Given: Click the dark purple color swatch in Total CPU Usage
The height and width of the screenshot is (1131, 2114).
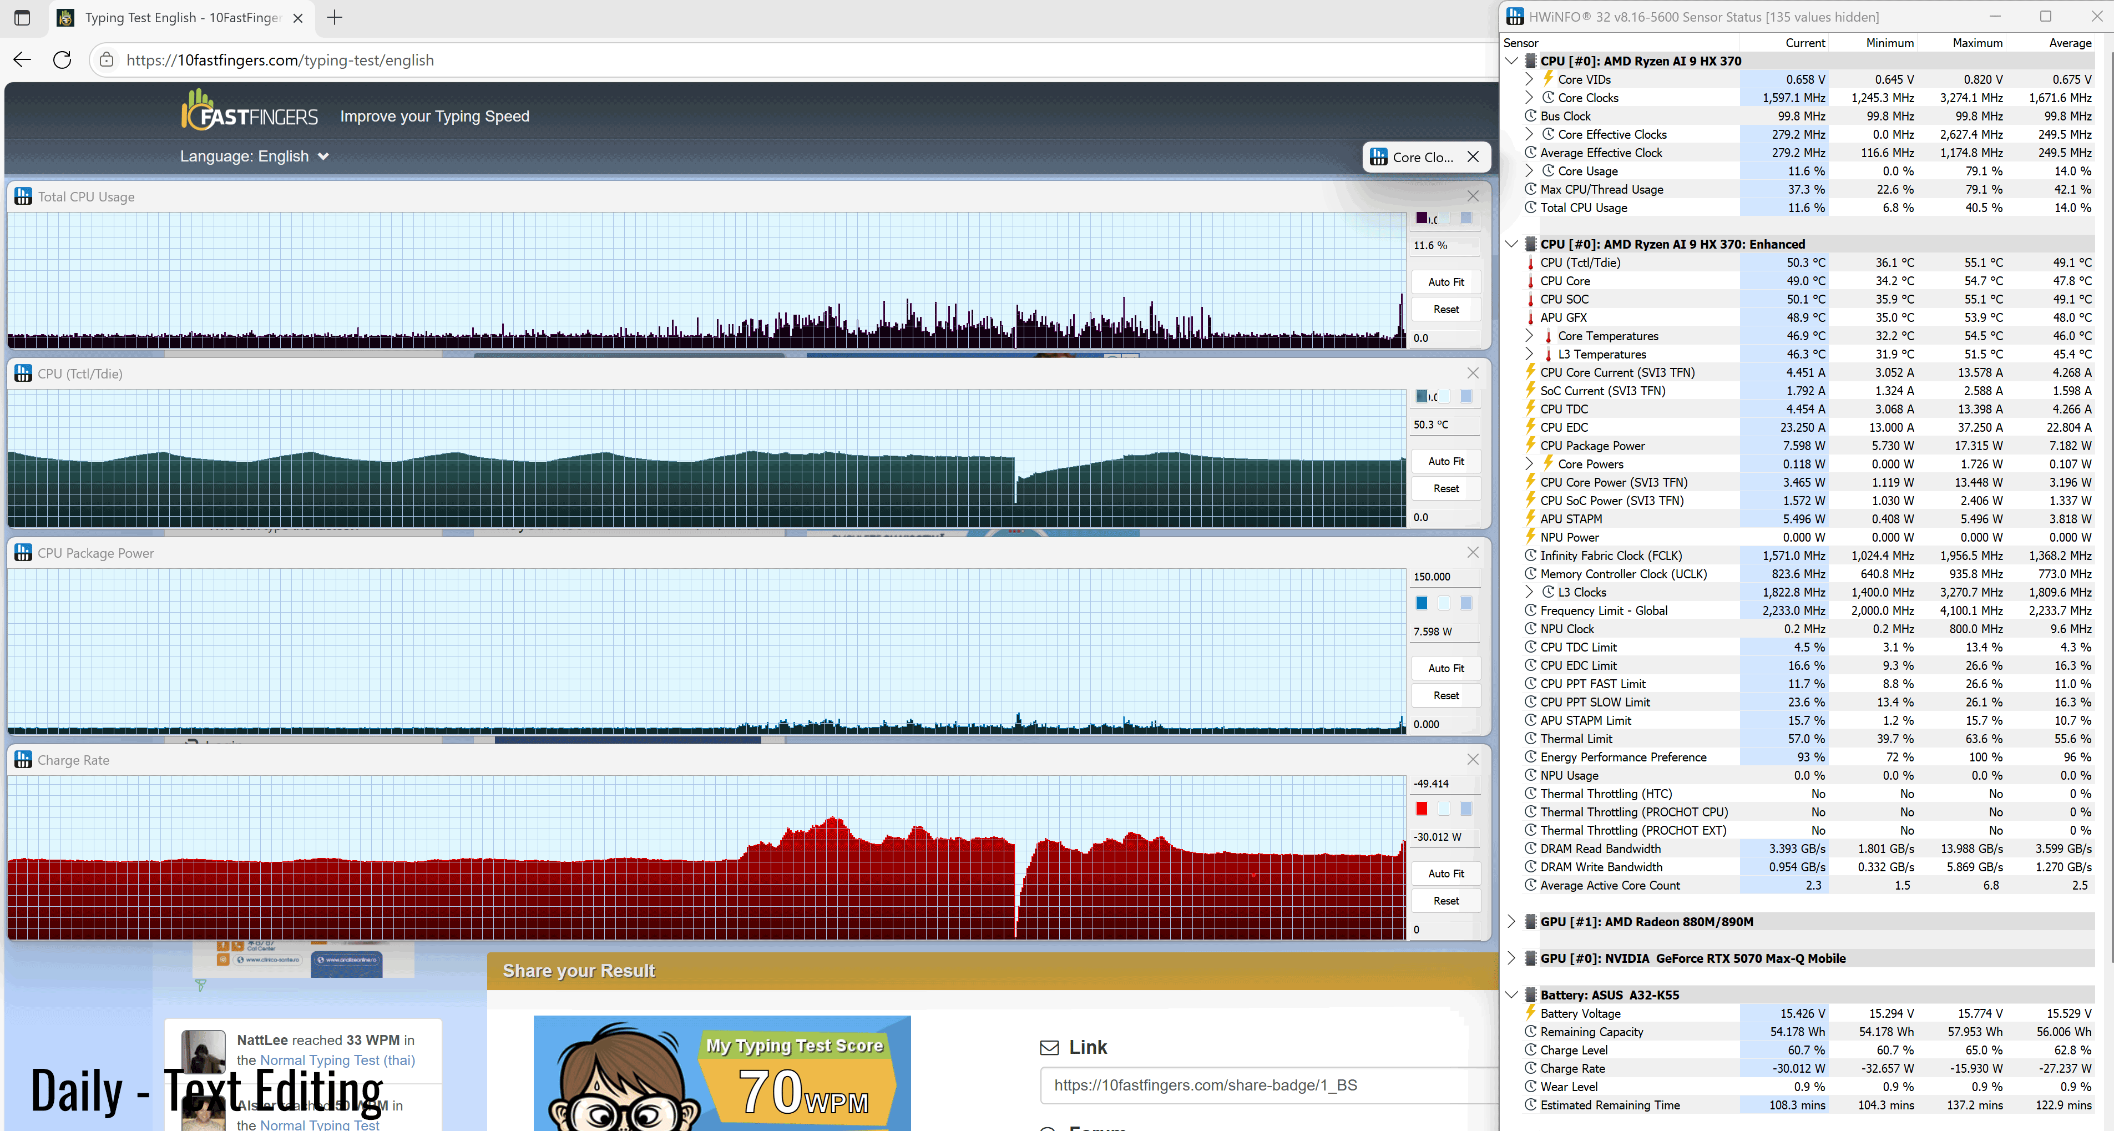Looking at the screenshot, I should 1422,218.
